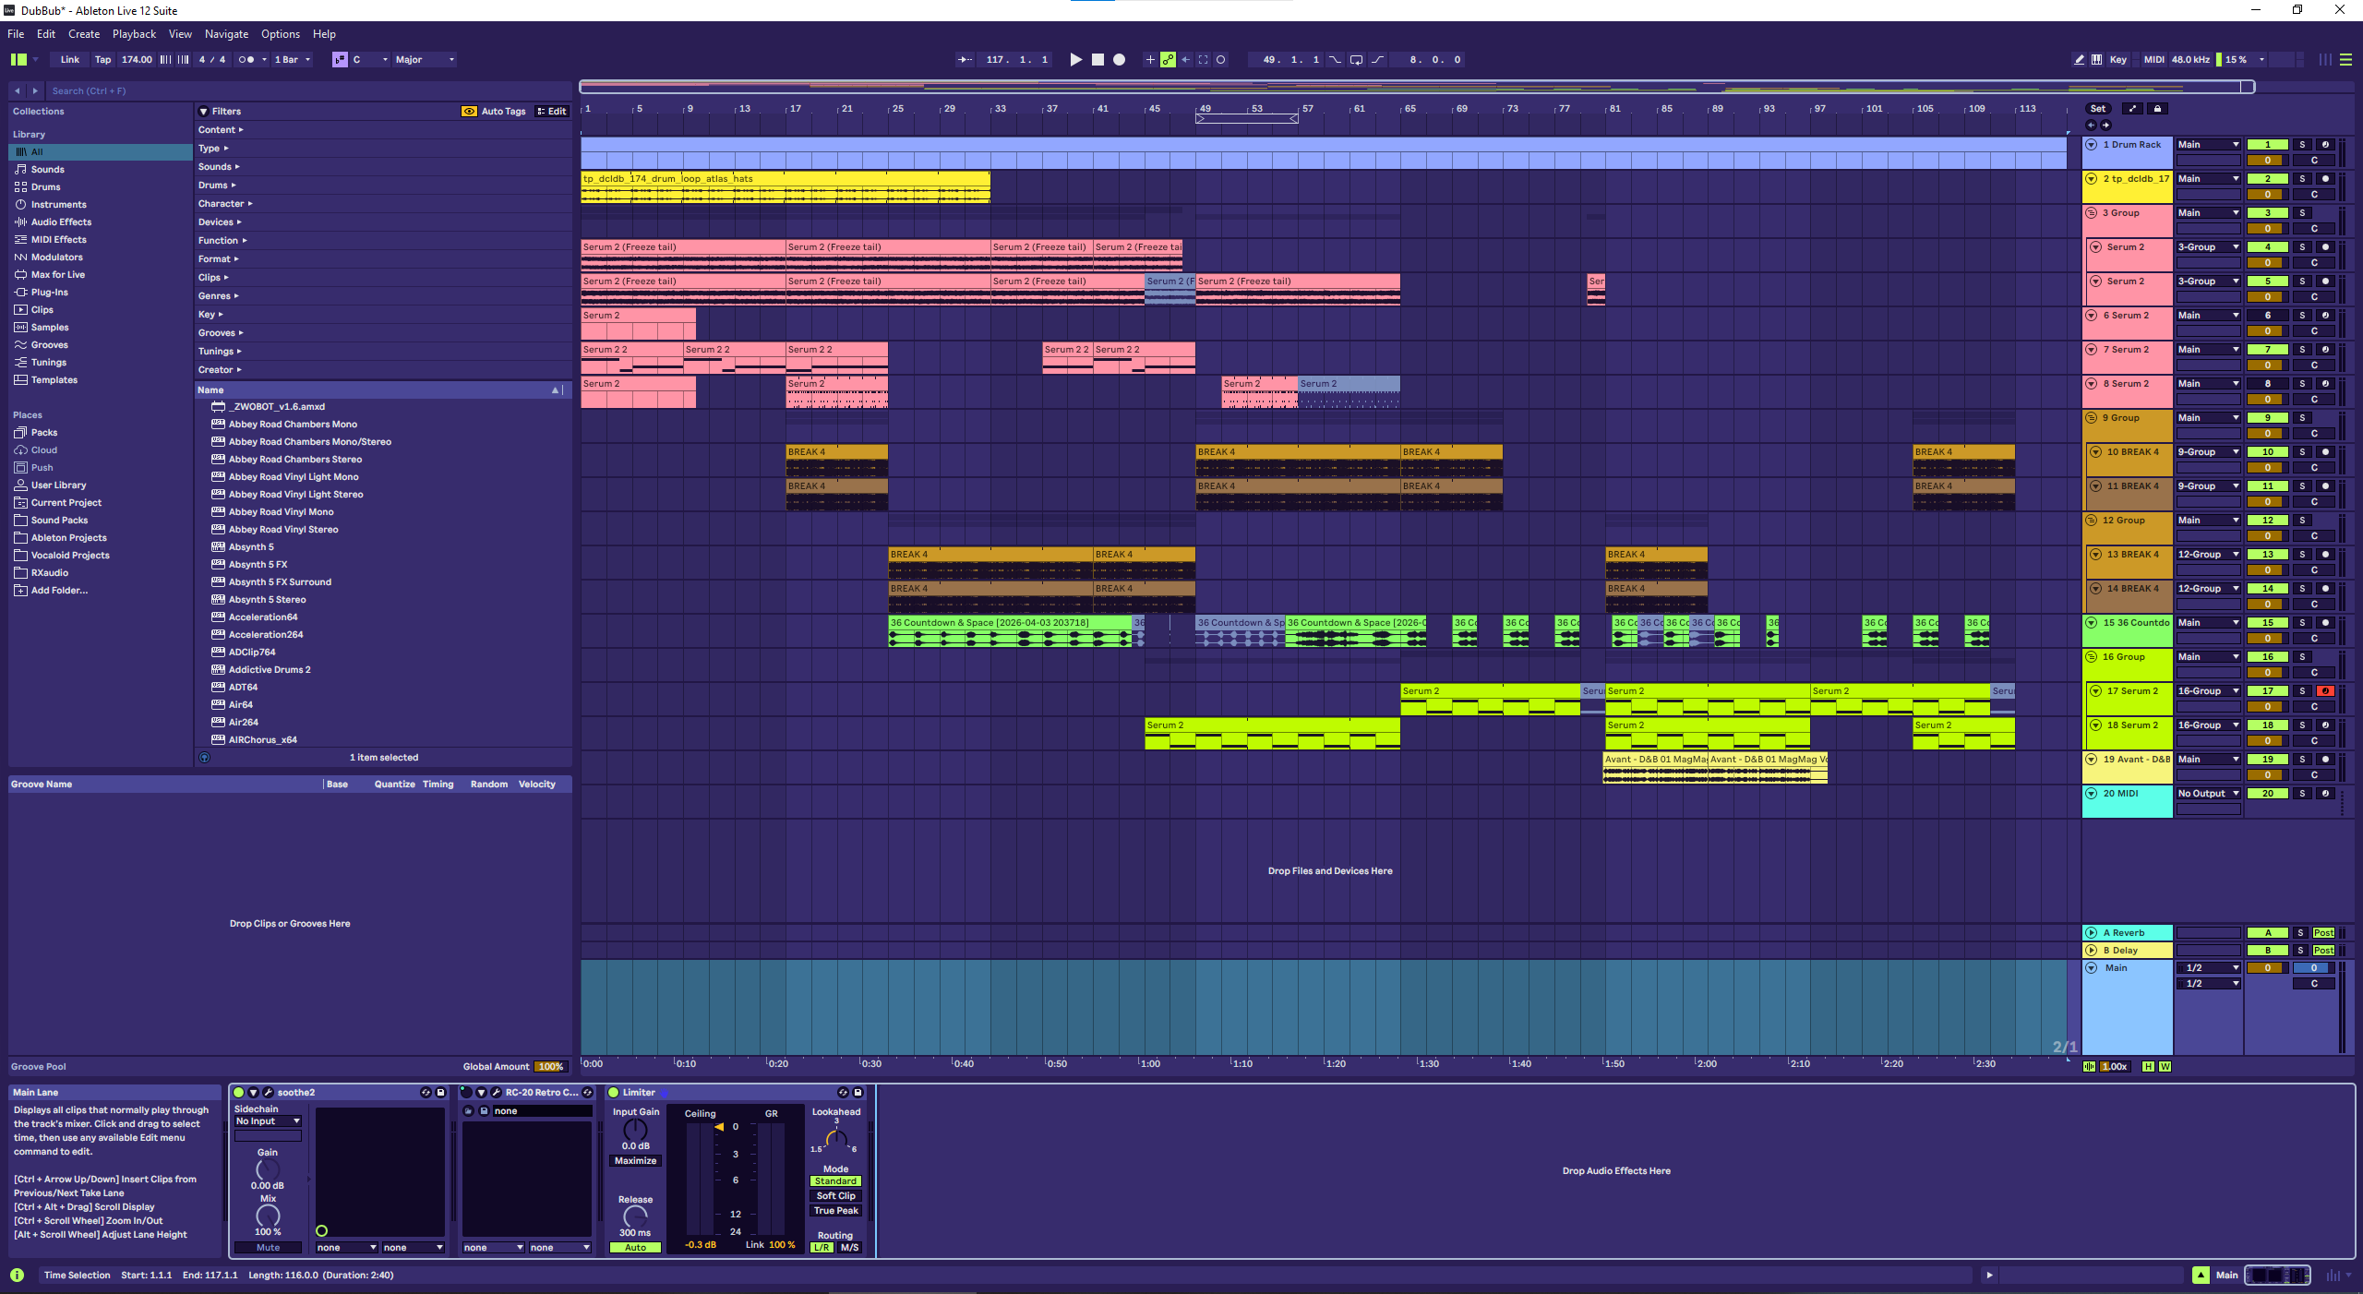Open the Instruments category in browser

(58, 205)
